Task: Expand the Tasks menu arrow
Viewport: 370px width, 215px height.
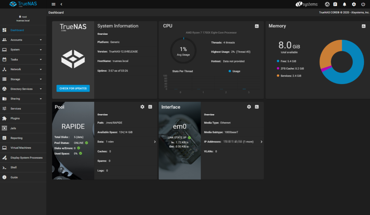Action: click(41, 60)
